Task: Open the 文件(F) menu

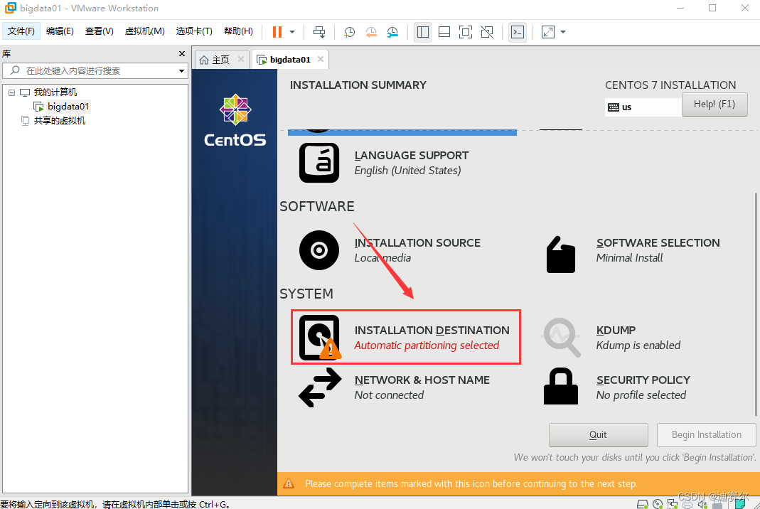Action: pyautogui.click(x=21, y=31)
